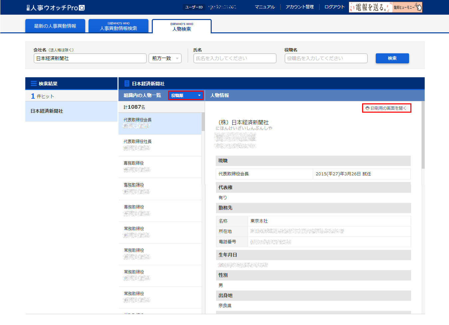Click the ユーザーID label in header
Viewport: 449px width, 325px height.
click(194, 7)
